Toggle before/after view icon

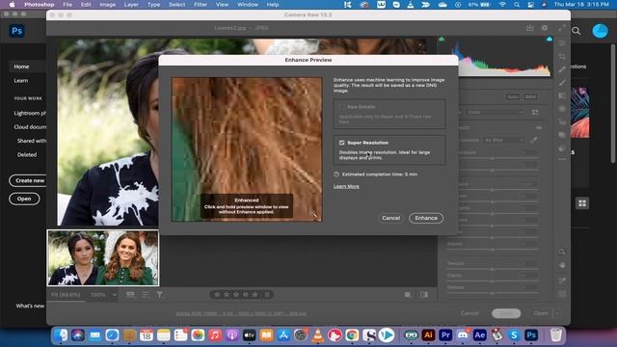coord(424,295)
